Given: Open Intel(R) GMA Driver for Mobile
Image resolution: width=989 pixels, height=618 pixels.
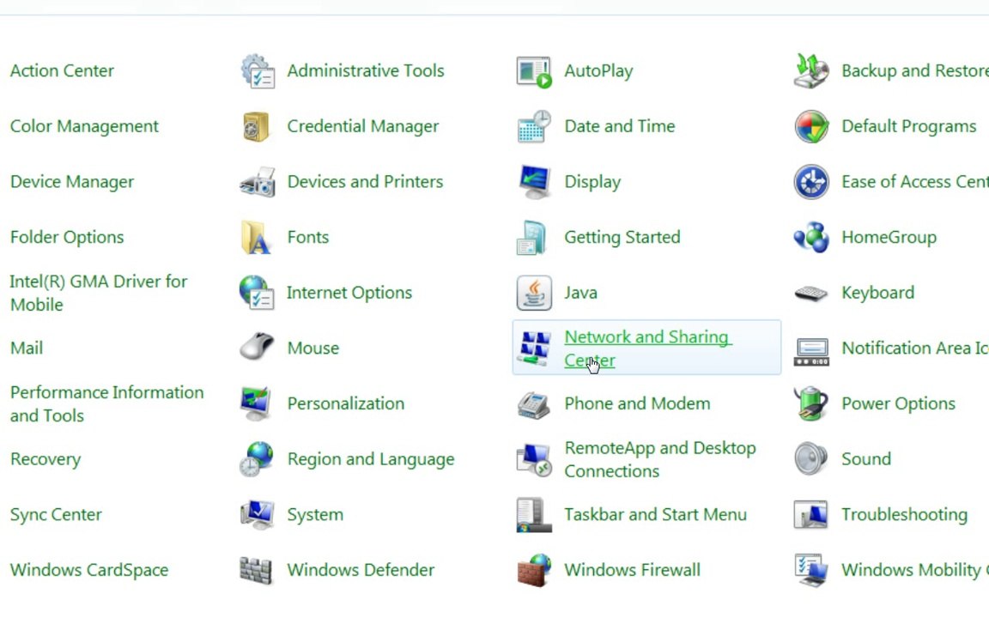Looking at the screenshot, I should tap(99, 293).
